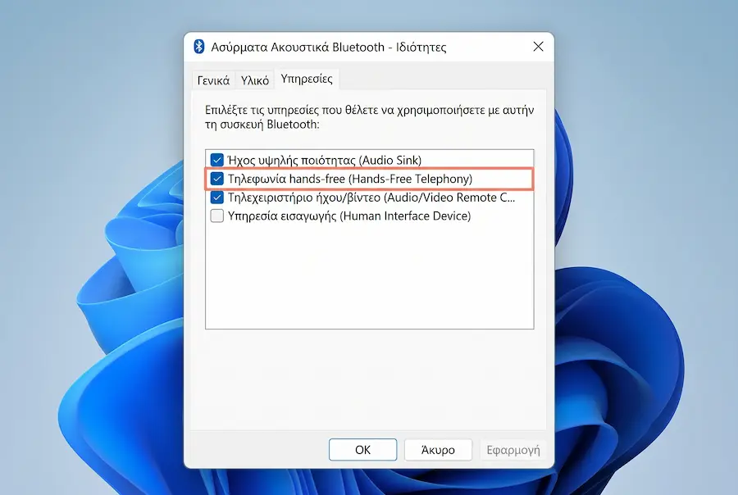
Task: Select the Υπηρεσίες tab
Action: [x=307, y=79]
